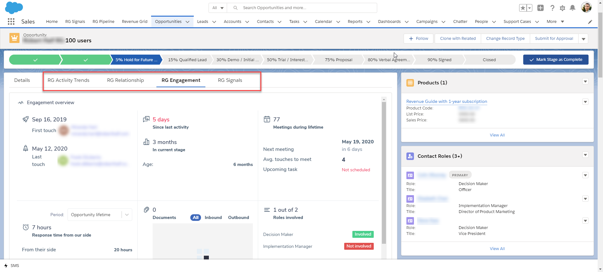This screenshot has height=272, width=603.
Task: Open the Notifications bell icon
Action: click(573, 8)
